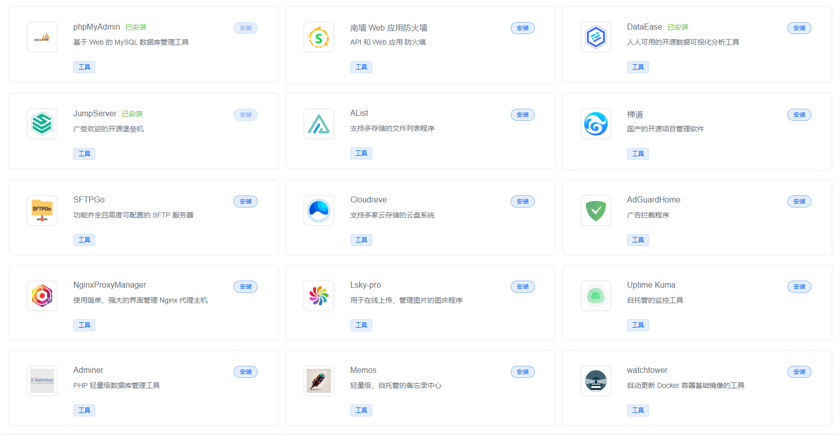
Task: Click the 工具 tag under AList
Action: (361, 153)
